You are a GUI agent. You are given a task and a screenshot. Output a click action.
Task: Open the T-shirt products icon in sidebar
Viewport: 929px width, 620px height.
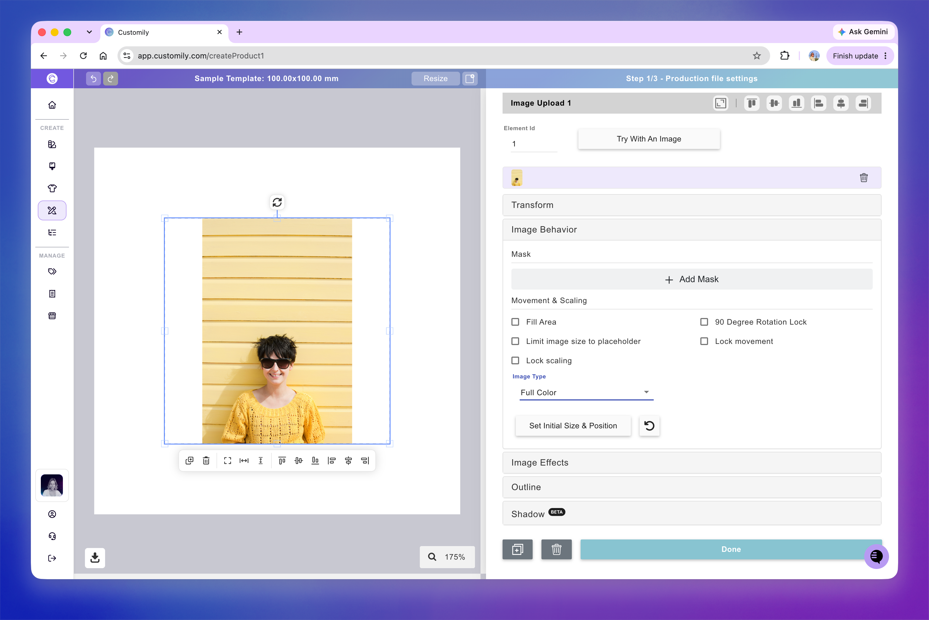[52, 188]
